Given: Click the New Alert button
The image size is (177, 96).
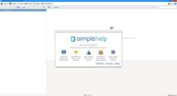Looking at the screenshot, I should click(56, 7).
